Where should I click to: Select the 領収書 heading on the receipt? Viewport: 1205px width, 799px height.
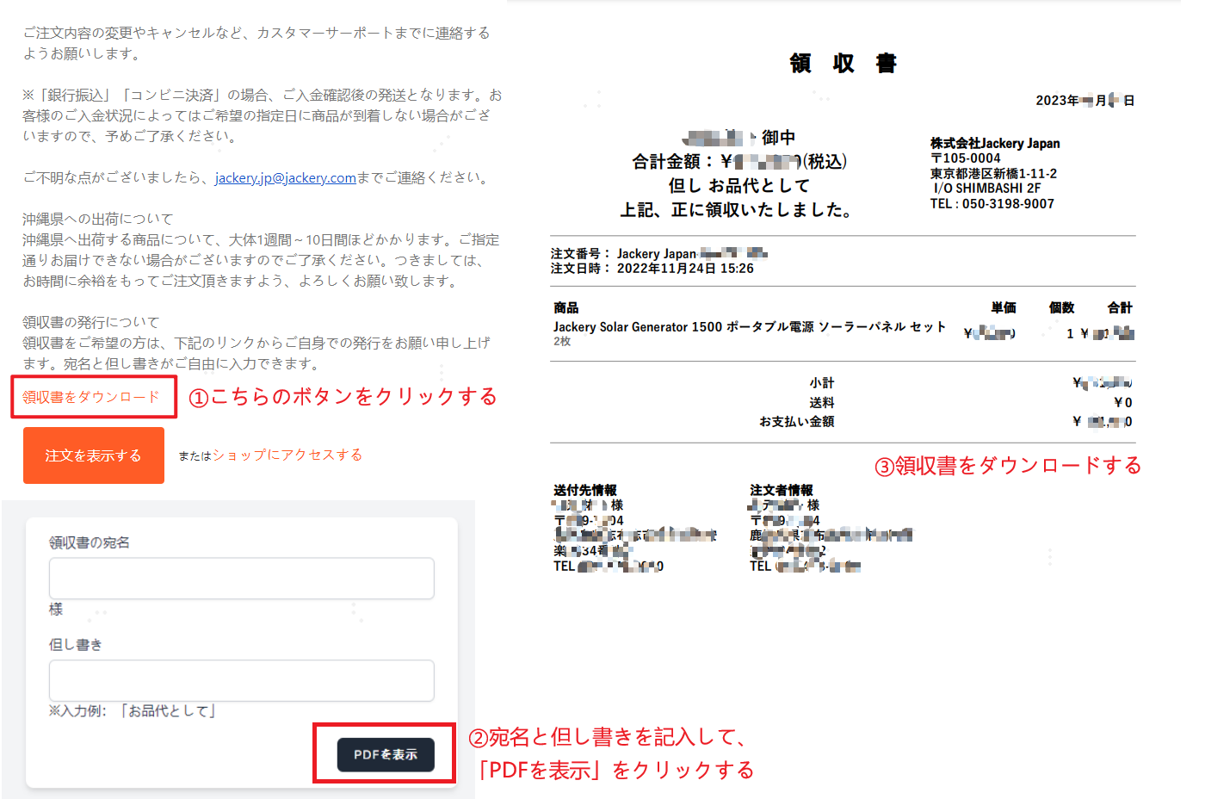tap(843, 64)
